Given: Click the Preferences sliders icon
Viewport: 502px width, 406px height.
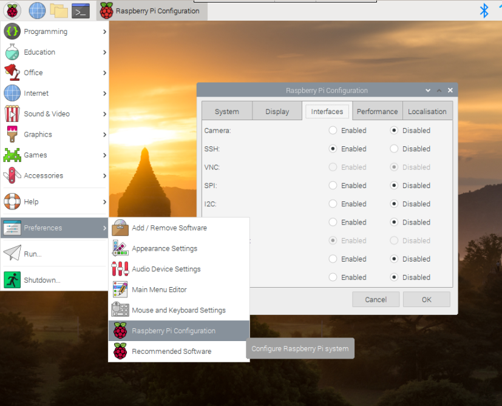Looking at the screenshot, I should pyautogui.click(x=12, y=228).
